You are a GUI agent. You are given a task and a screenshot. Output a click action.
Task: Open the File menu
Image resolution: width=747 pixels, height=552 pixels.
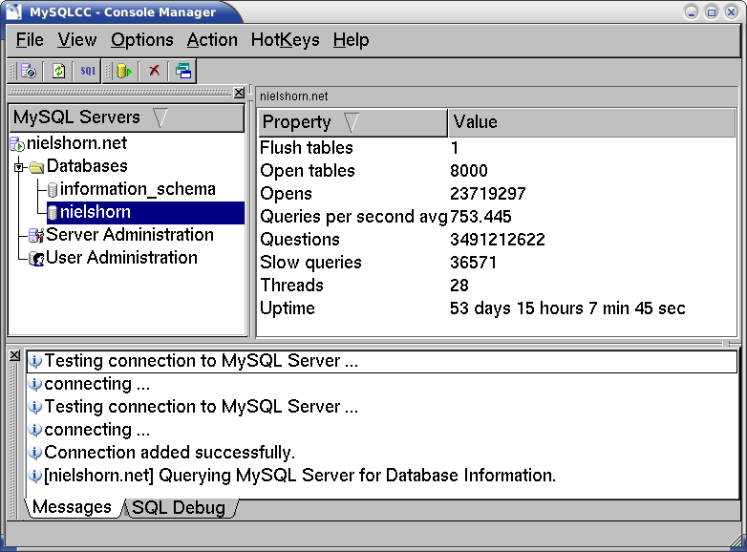point(30,40)
